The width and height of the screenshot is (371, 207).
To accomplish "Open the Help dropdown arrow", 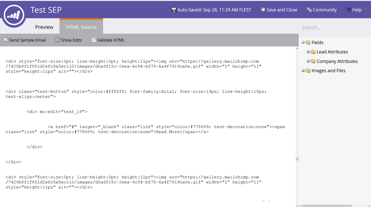I will point(365,10).
